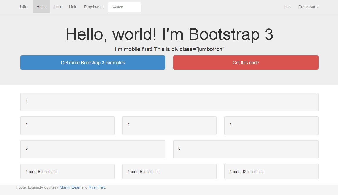Focus the Search input field
The width and height of the screenshot is (338, 195).
point(124,7)
